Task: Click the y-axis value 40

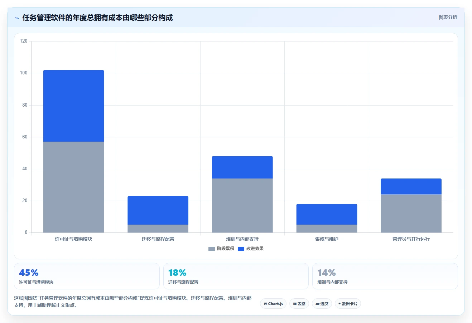Action: 25,169
